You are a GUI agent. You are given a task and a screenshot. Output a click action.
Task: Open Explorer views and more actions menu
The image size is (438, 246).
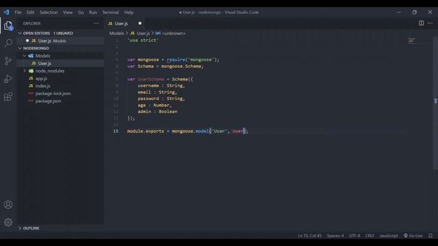[x=96, y=23]
